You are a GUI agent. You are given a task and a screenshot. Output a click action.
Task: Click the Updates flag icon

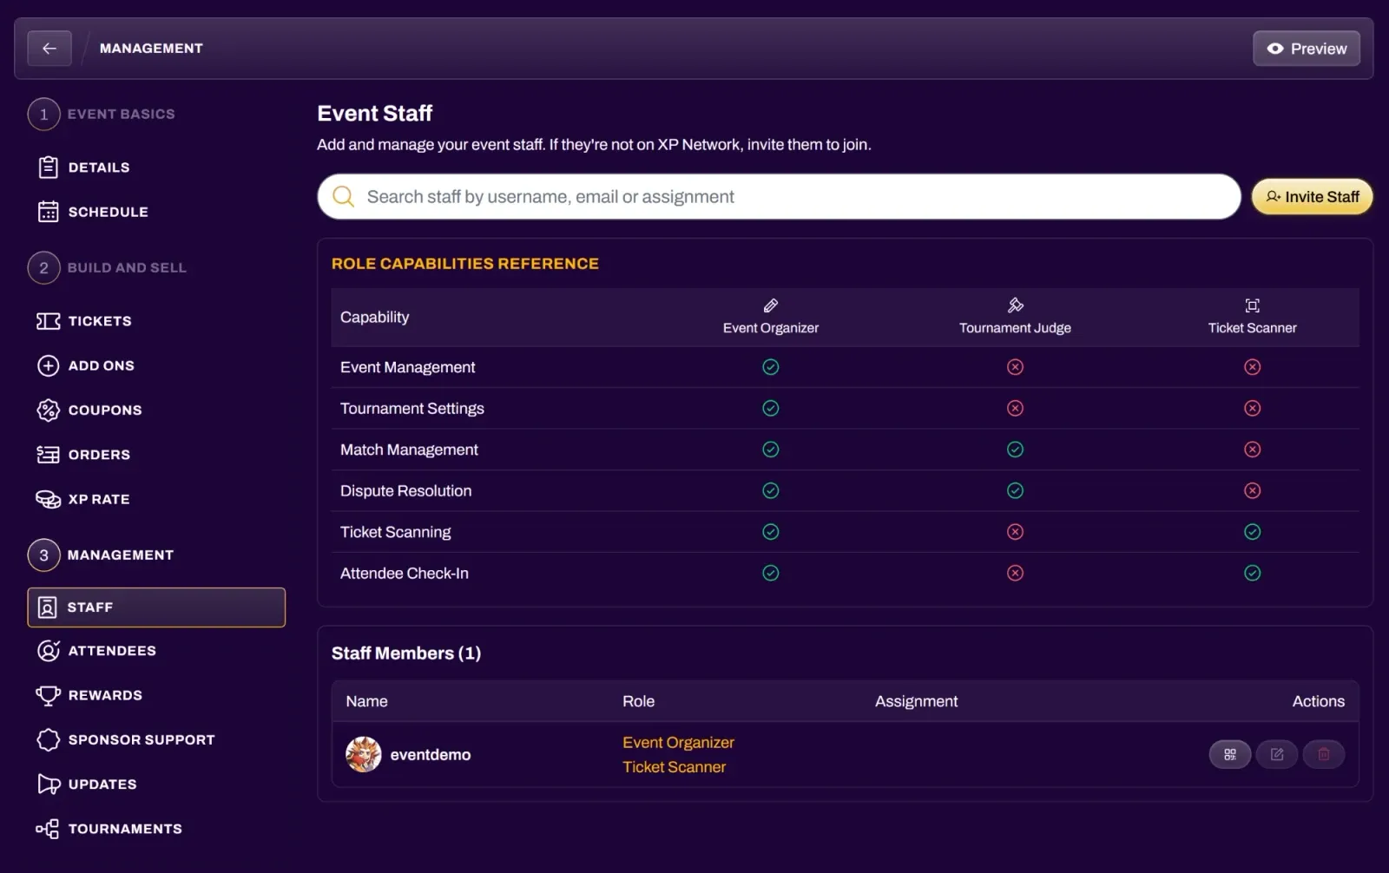tap(48, 784)
